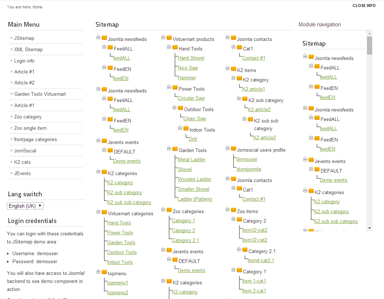The image size is (384, 299).
Task: Go to JomSocial in Main Menu
Action: coord(25,151)
